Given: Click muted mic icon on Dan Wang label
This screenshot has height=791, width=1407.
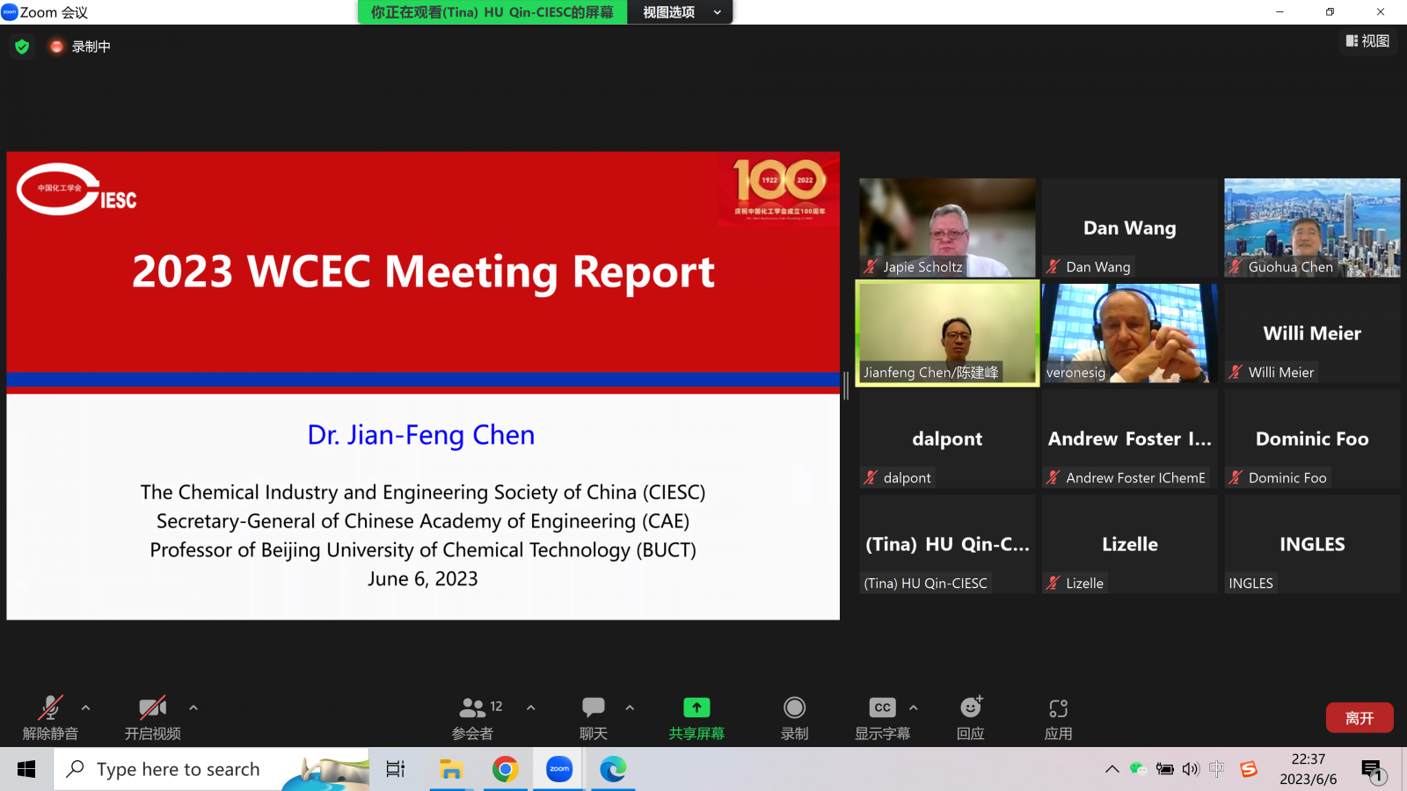Looking at the screenshot, I should click(x=1053, y=266).
